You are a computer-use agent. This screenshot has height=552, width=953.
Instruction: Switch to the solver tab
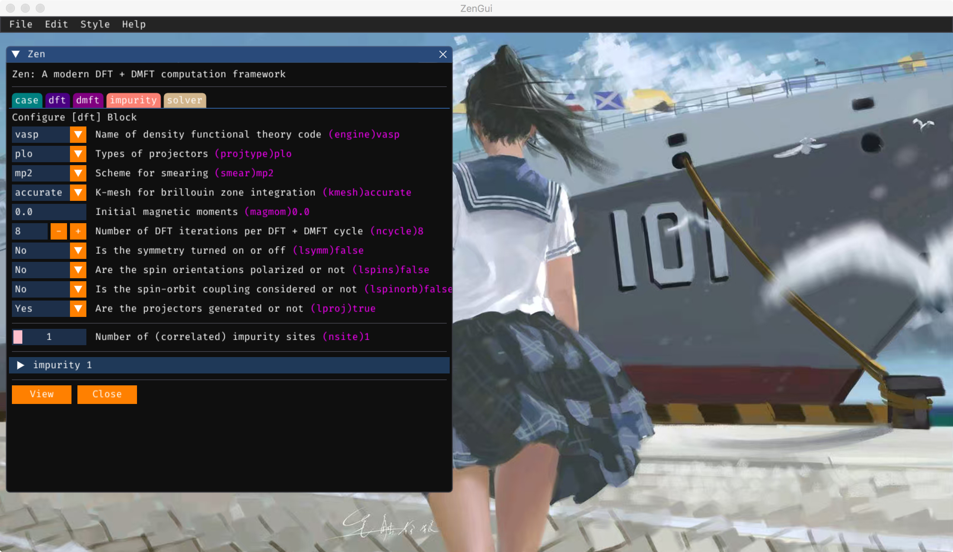[x=185, y=100]
